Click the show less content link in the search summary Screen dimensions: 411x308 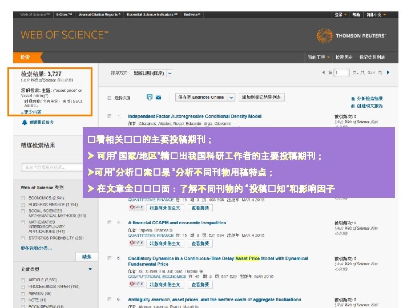coord(31,112)
